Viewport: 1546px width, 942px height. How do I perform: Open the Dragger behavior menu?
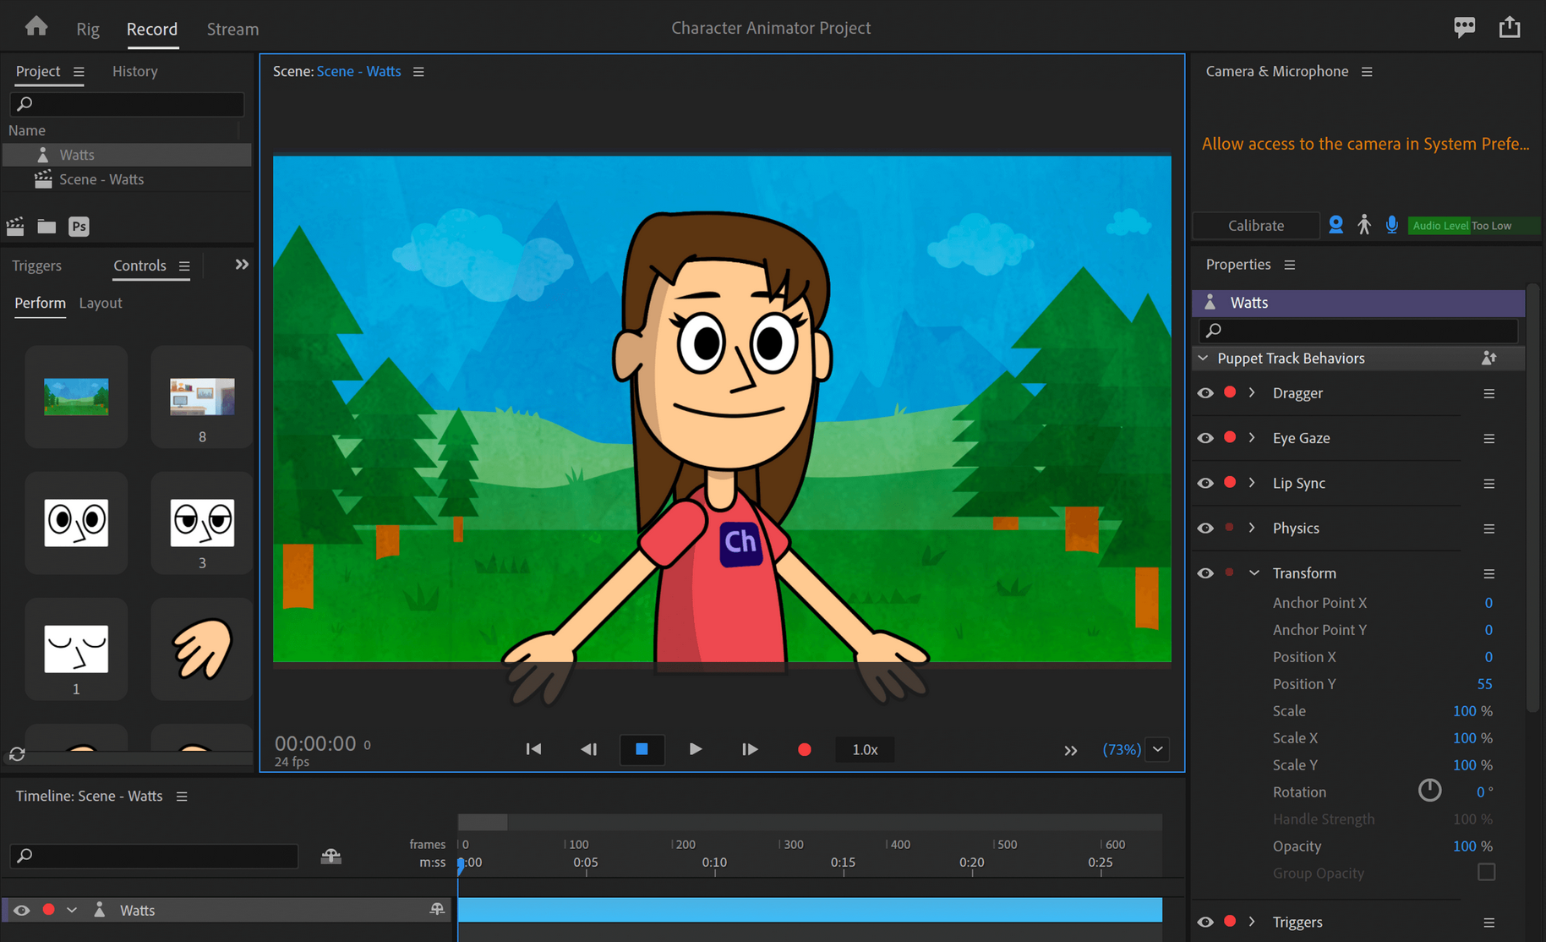click(1489, 393)
